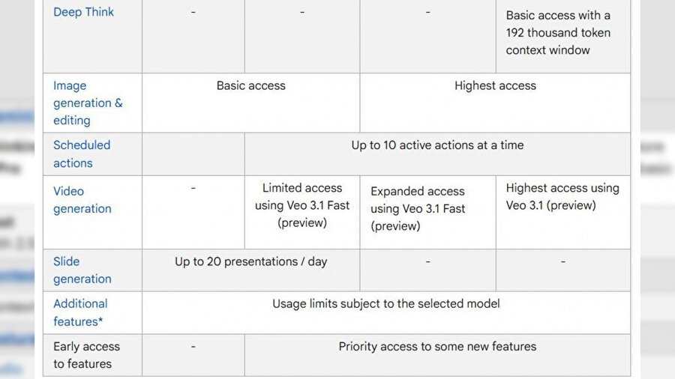
Task: Click the 192 thousand token context window cell
Action: tap(558, 33)
